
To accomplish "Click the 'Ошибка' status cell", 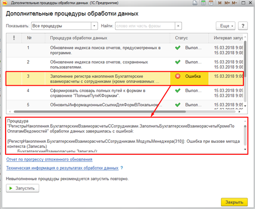I will point(189,79).
